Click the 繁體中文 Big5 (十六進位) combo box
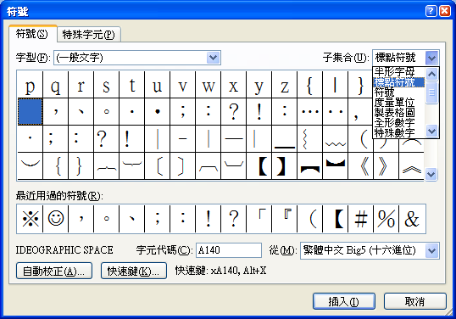This screenshot has width=456, height=319. click(370, 250)
